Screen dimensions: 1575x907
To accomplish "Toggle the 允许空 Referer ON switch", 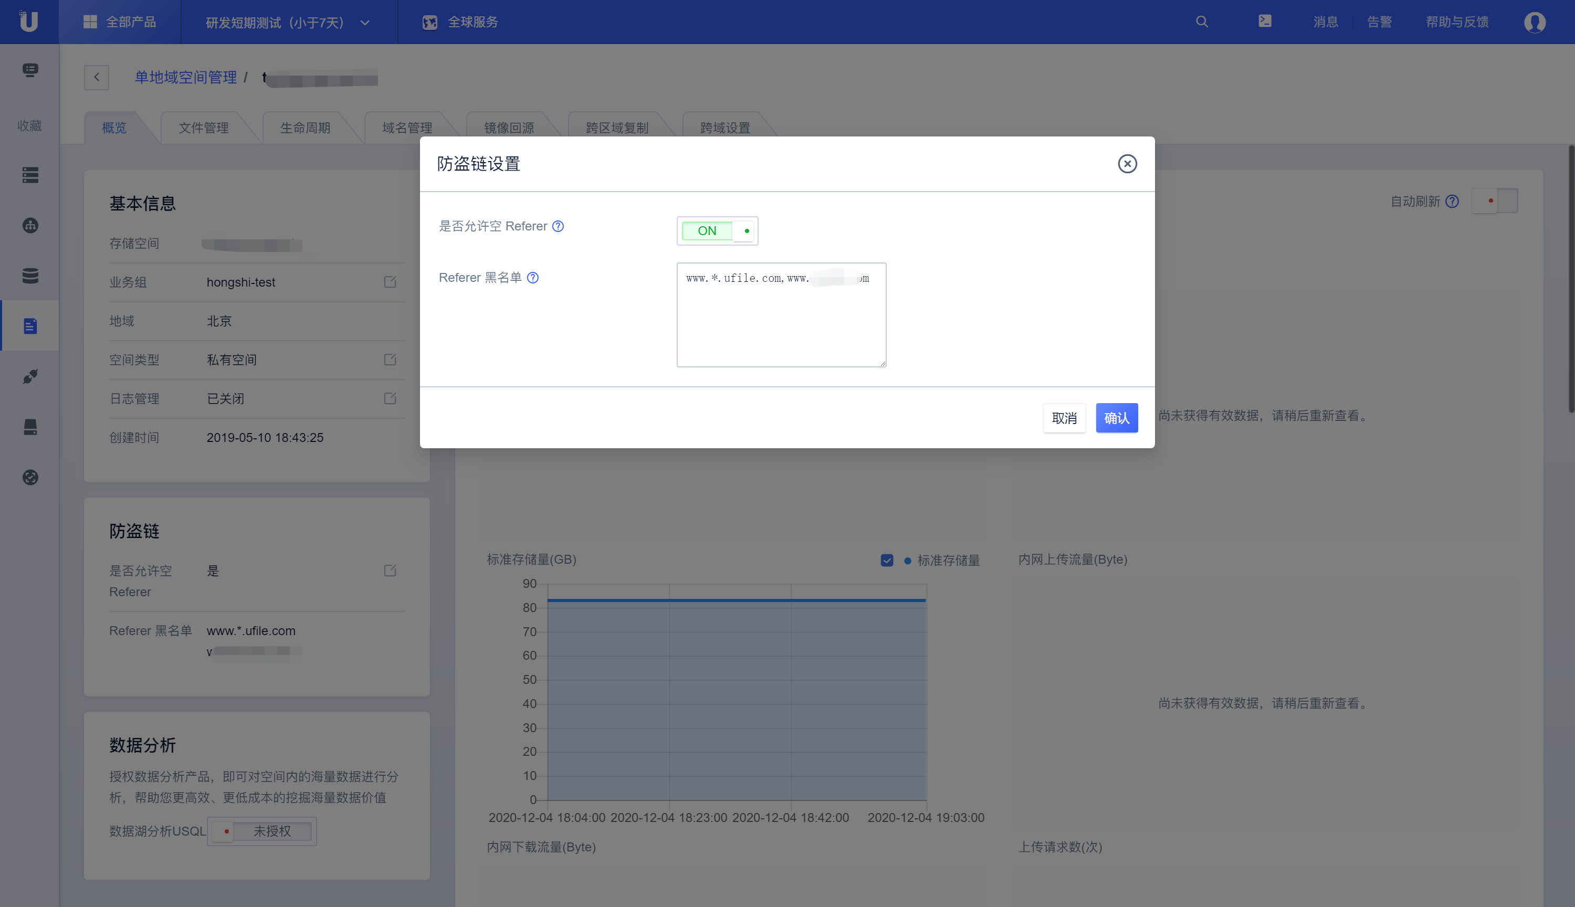I will point(717,231).
